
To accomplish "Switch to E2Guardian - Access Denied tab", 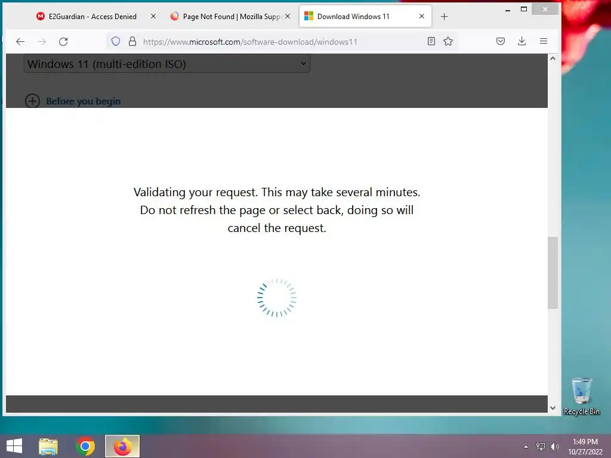I will click(x=92, y=16).
